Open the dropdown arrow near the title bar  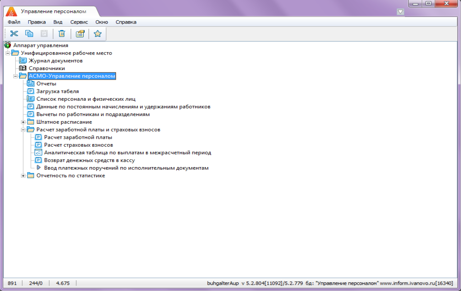(x=400, y=12)
